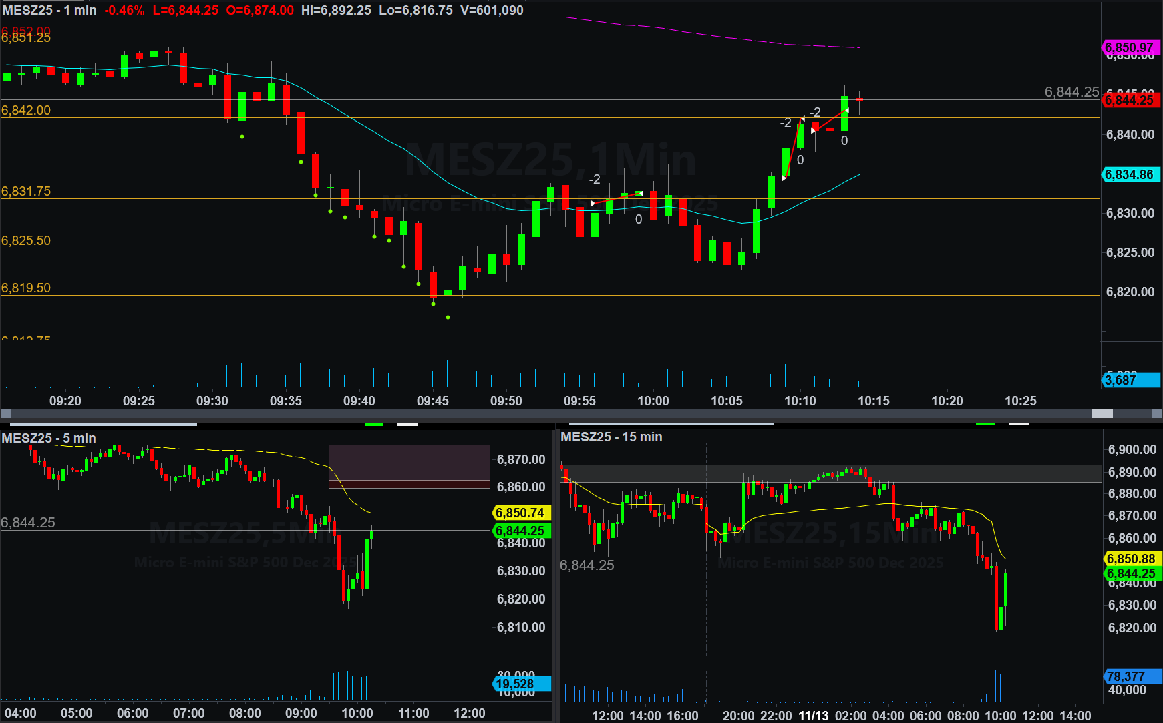Screen dimensions: 1163x723
Task: Click the red 6,844.25 last price tag
Action: coord(1130,101)
